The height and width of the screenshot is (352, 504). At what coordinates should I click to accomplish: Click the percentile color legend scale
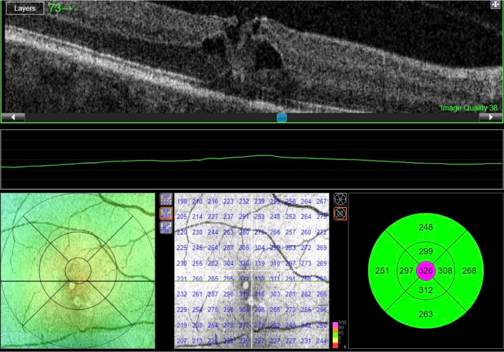point(336,335)
